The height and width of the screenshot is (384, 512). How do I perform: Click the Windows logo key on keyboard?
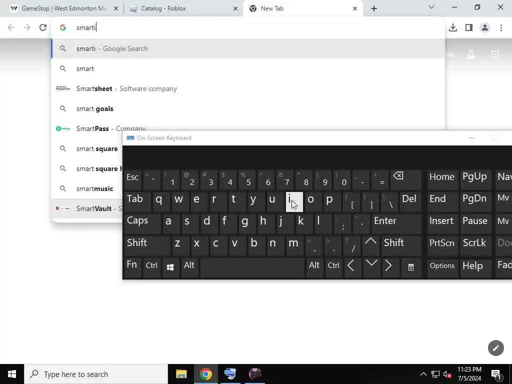(170, 268)
